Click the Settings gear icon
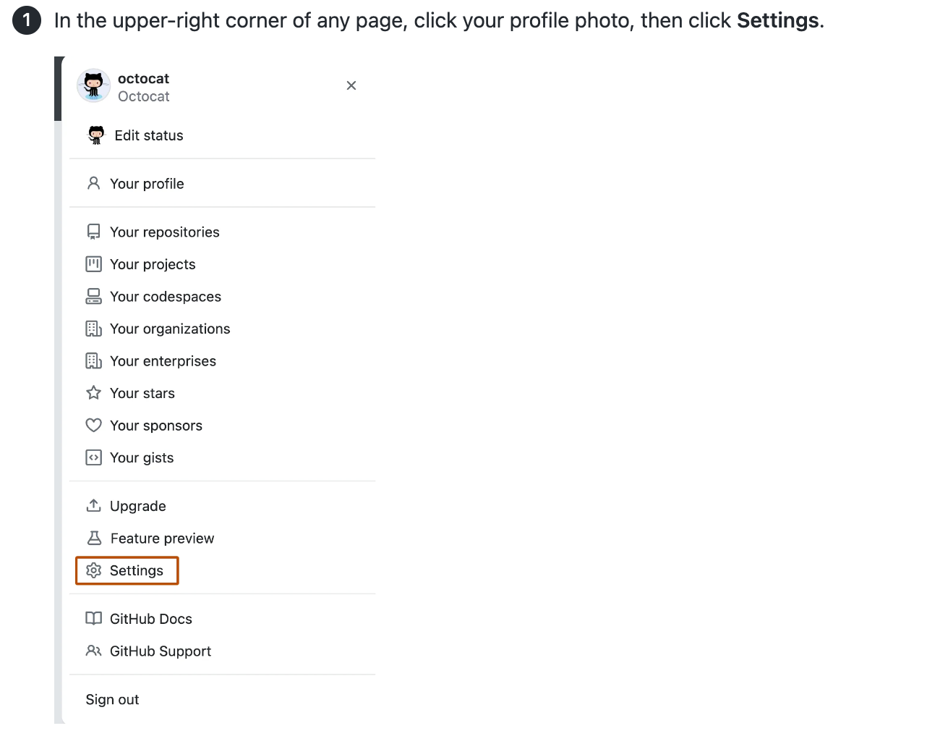This screenshot has height=731, width=927. [x=94, y=570]
